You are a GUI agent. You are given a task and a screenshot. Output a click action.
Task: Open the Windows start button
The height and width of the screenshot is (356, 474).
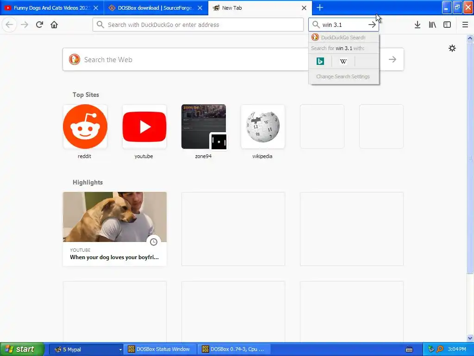coord(22,349)
